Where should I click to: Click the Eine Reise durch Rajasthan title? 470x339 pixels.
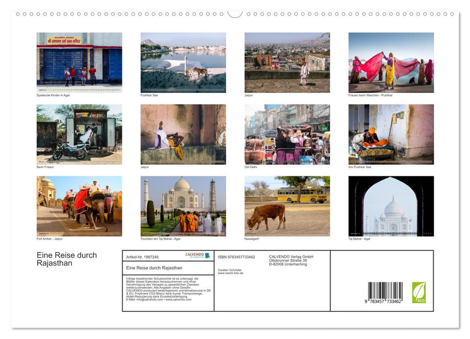pos(67,259)
